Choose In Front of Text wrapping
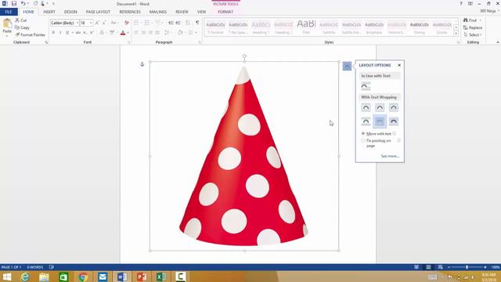 [x=394, y=121]
